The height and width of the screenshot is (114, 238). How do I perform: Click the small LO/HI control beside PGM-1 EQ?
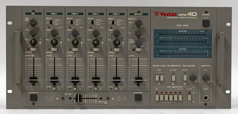point(61,43)
